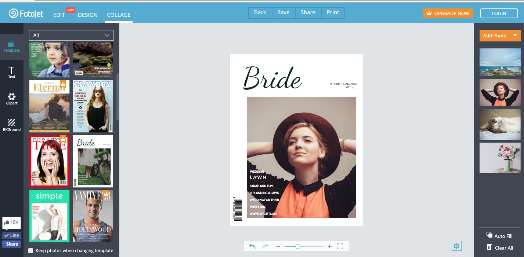524x257 pixels.
Task: Click the premium crown on Eternal template
Action: point(62,84)
